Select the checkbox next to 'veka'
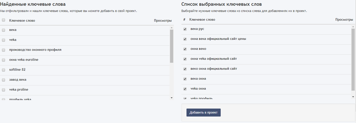Viewport: 356px width, 123px height. coord(3,40)
